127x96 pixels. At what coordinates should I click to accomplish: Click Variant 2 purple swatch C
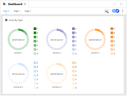pyautogui.click(x=73, y=37)
